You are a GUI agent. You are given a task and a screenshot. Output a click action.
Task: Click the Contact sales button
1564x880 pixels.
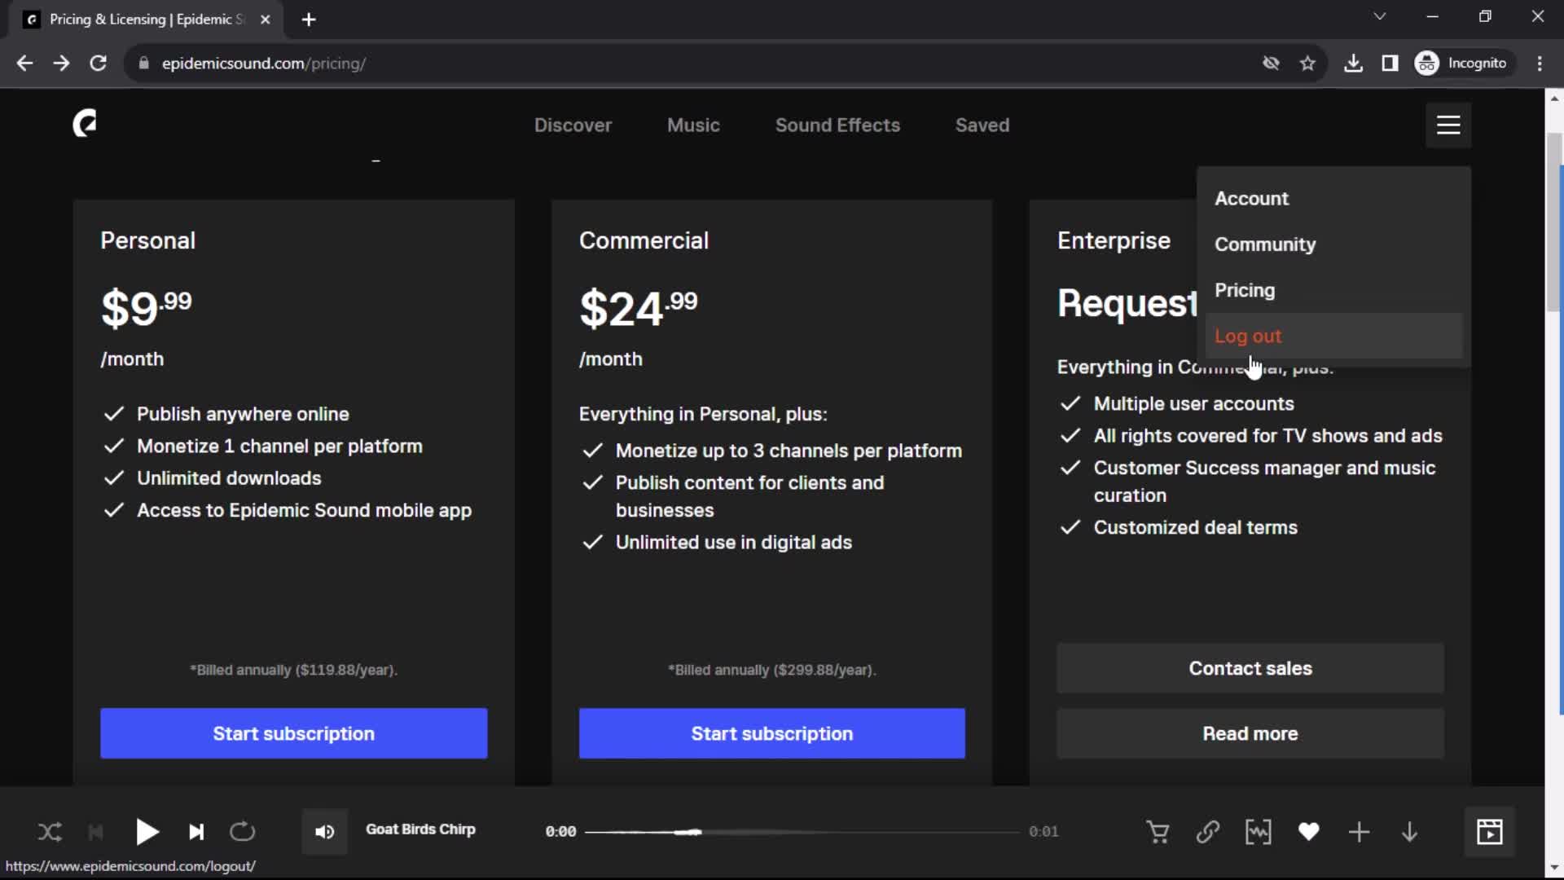tap(1250, 668)
